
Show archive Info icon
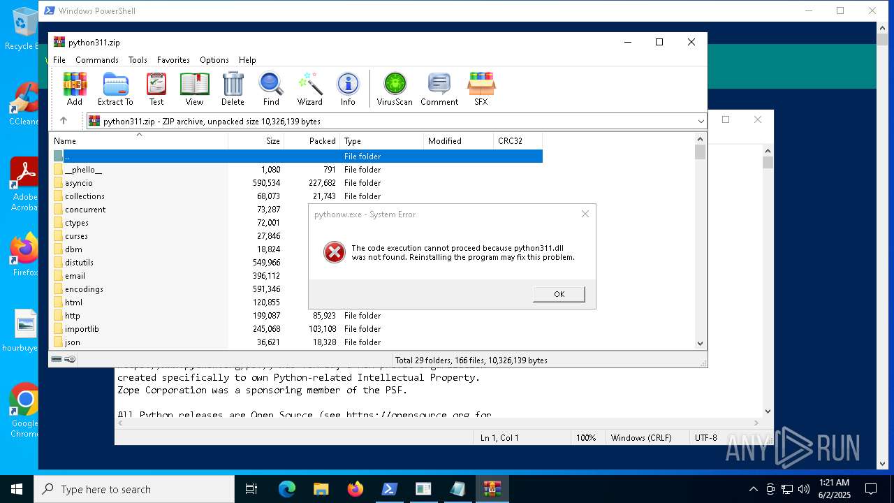pyautogui.click(x=348, y=89)
